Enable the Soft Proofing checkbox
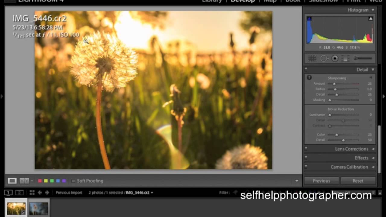The width and height of the screenshot is (386, 217). pos(73,181)
